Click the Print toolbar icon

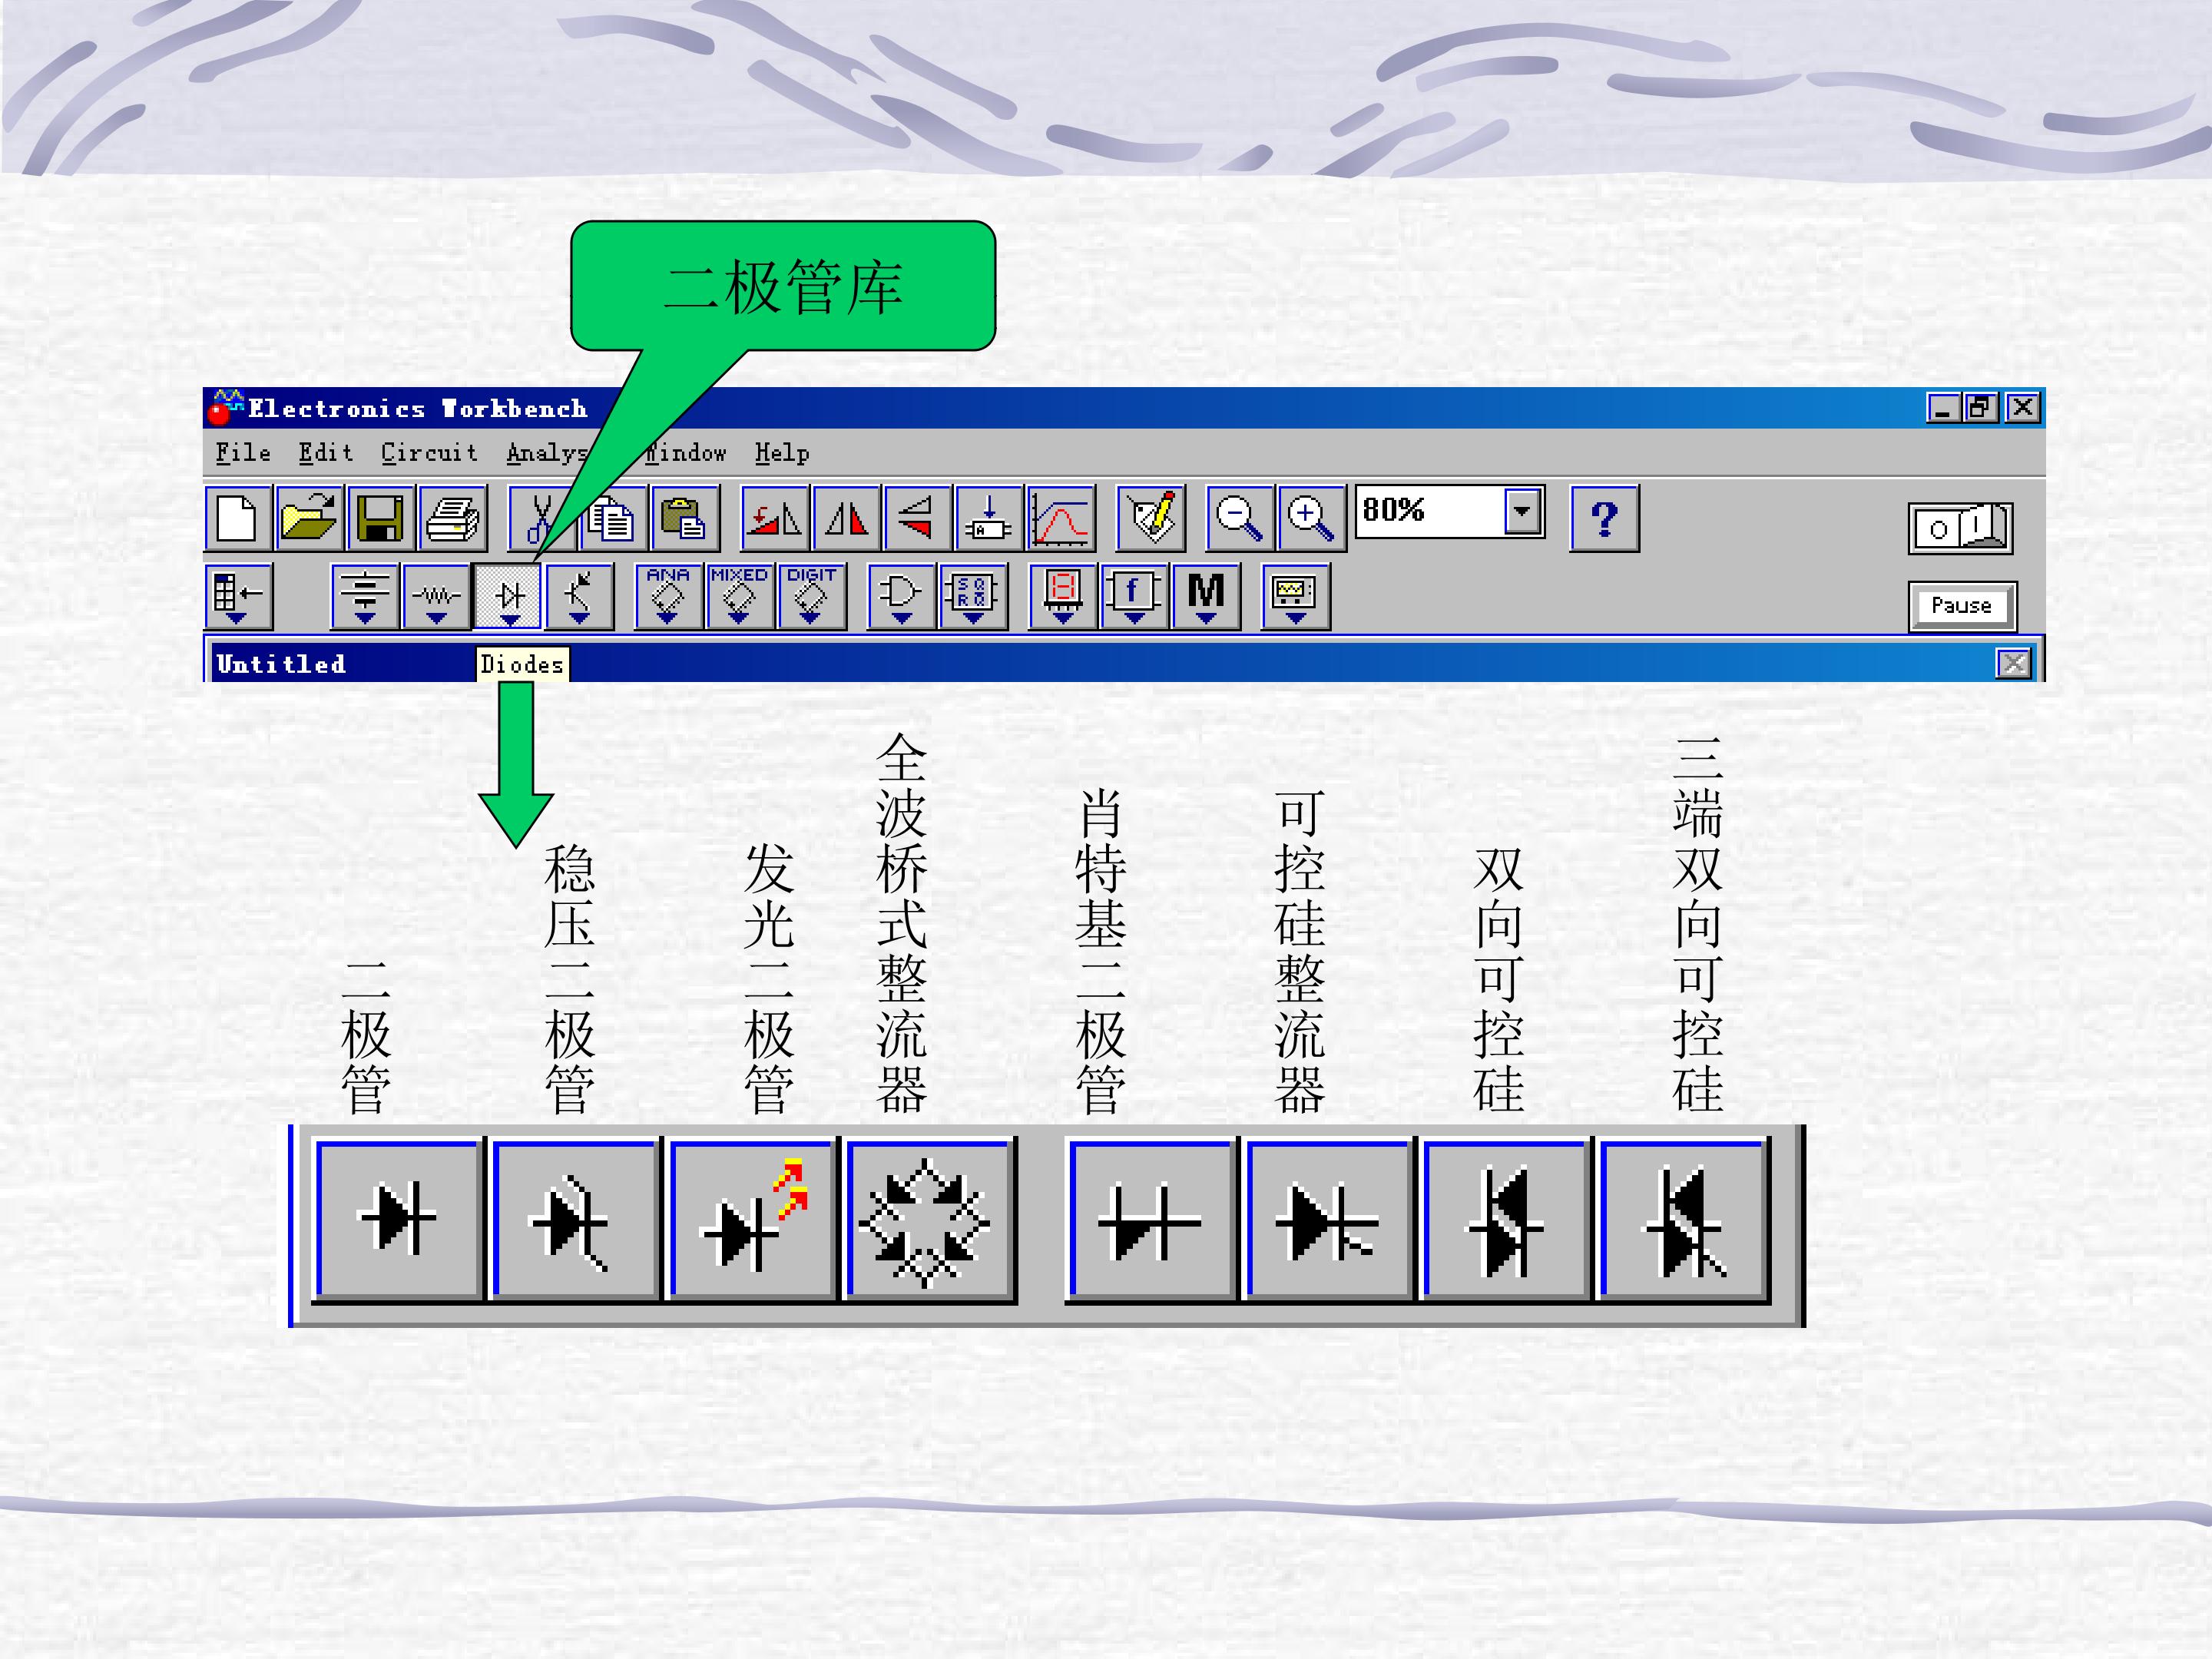pos(452,518)
